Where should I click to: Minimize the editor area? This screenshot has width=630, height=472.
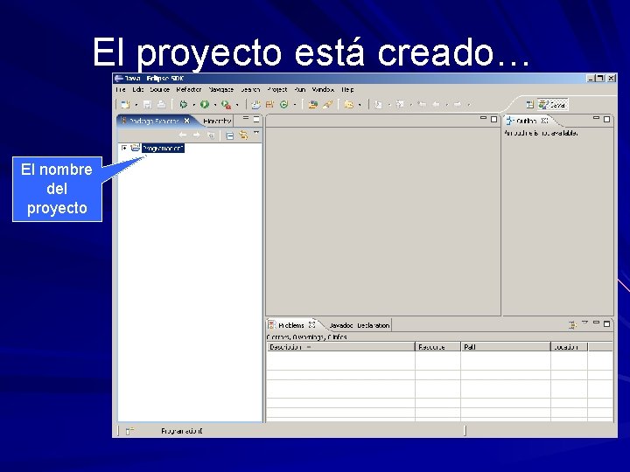[x=483, y=119]
